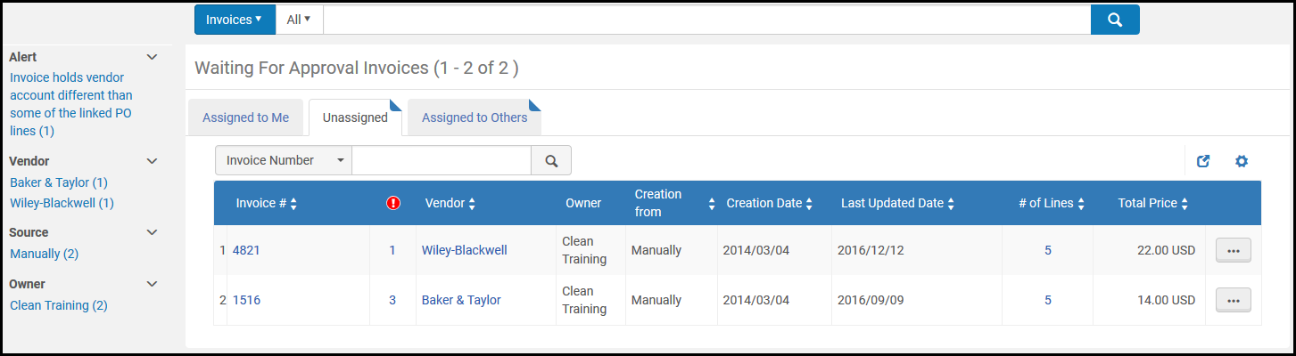The width and height of the screenshot is (1296, 356).
Task: Switch to the Assigned to Me tab
Action: [x=245, y=117]
